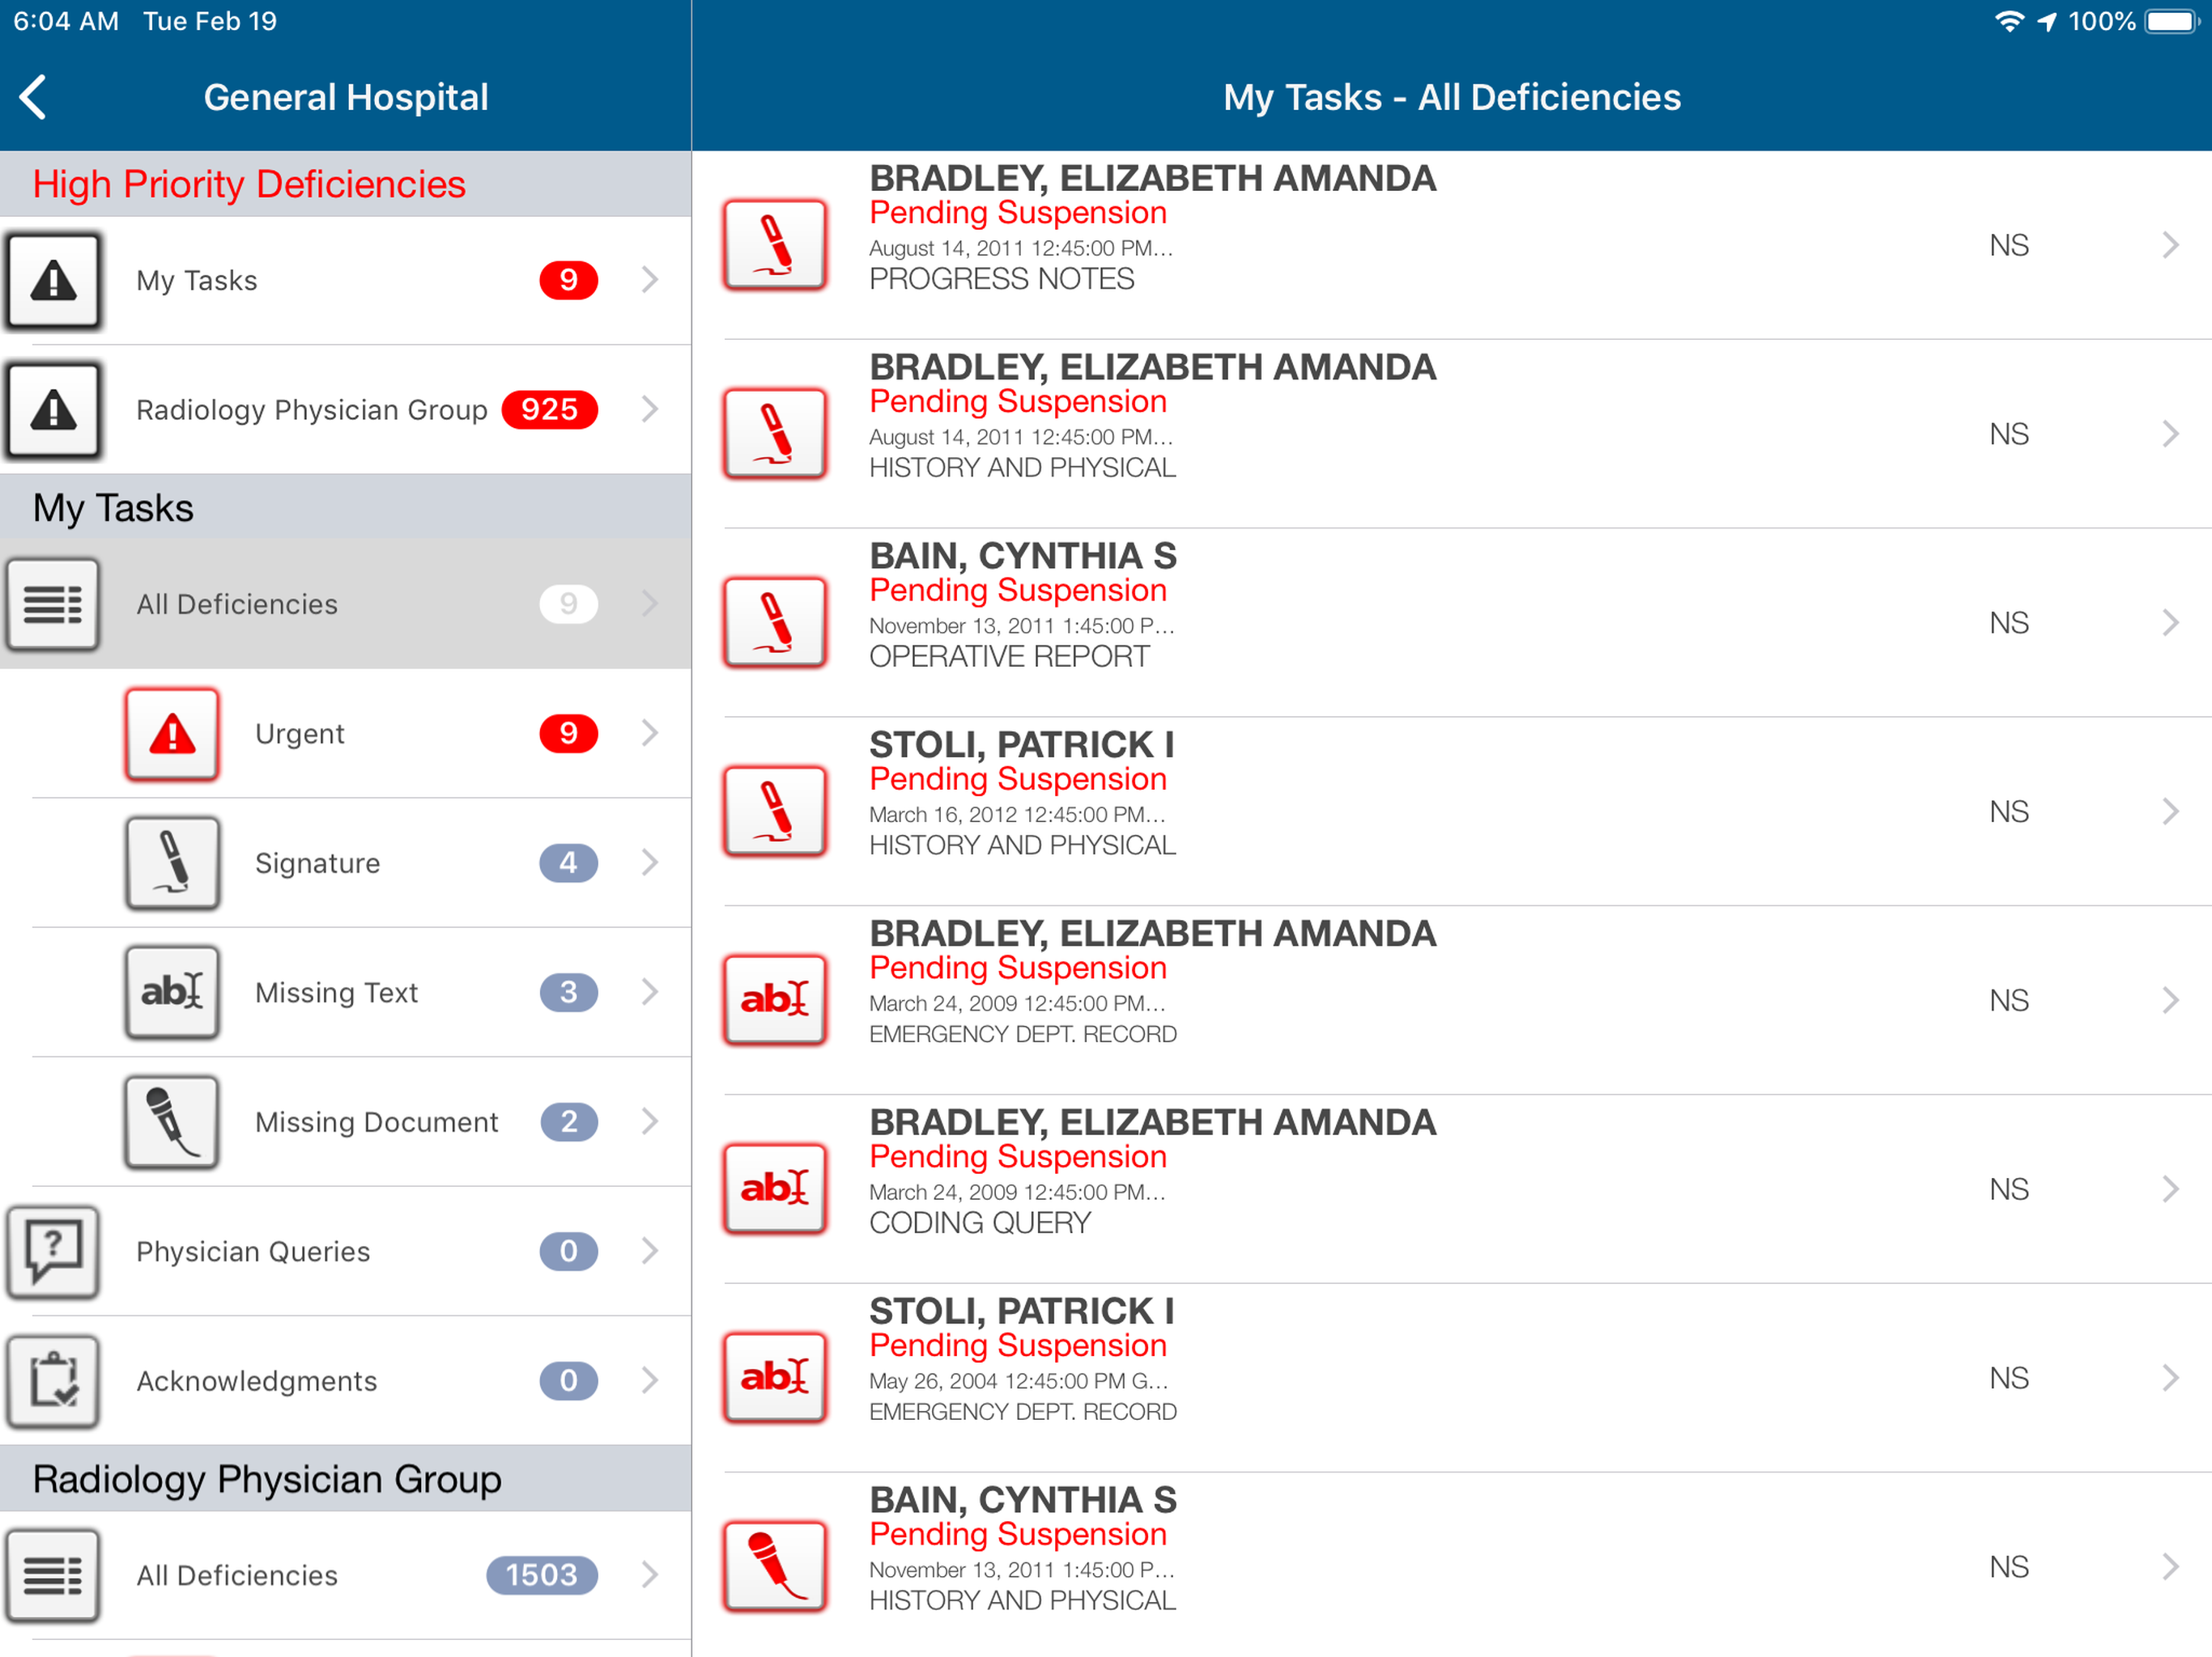This screenshot has width=2212, height=1657.
Task: Tap the Signature pen icon in sidebar
Action: 172,862
